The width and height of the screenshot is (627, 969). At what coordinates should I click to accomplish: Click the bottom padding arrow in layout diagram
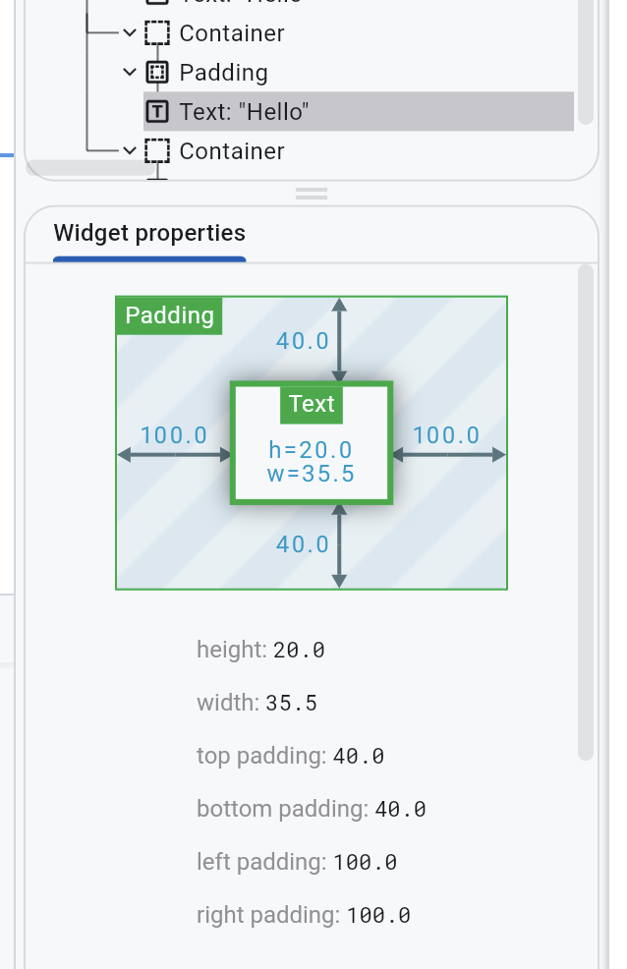339,545
